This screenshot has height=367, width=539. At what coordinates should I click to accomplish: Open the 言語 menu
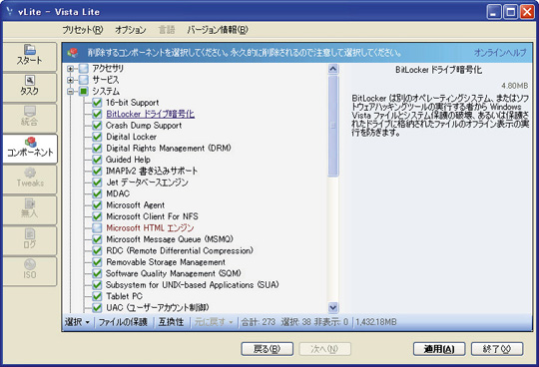pos(167,30)
